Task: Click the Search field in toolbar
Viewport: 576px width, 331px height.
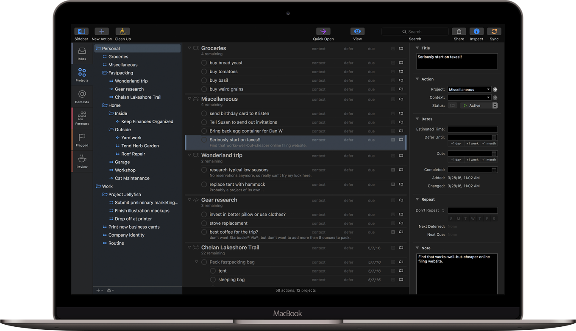Action: tap(415, 32)
